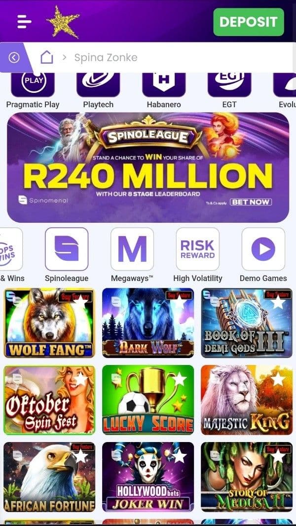Open the Story of Medusa II game
This screenshot has height=526, width=296.
[247, 477]
